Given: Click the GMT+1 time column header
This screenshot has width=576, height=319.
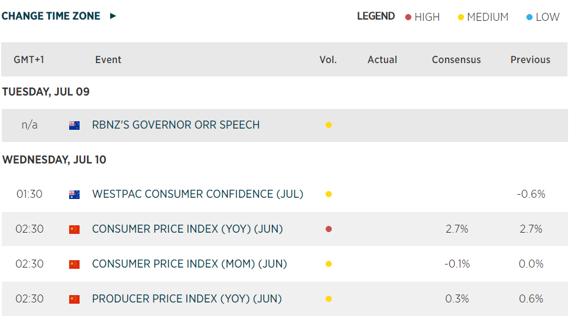Looking at the screenshot, I should coord(29,60).
